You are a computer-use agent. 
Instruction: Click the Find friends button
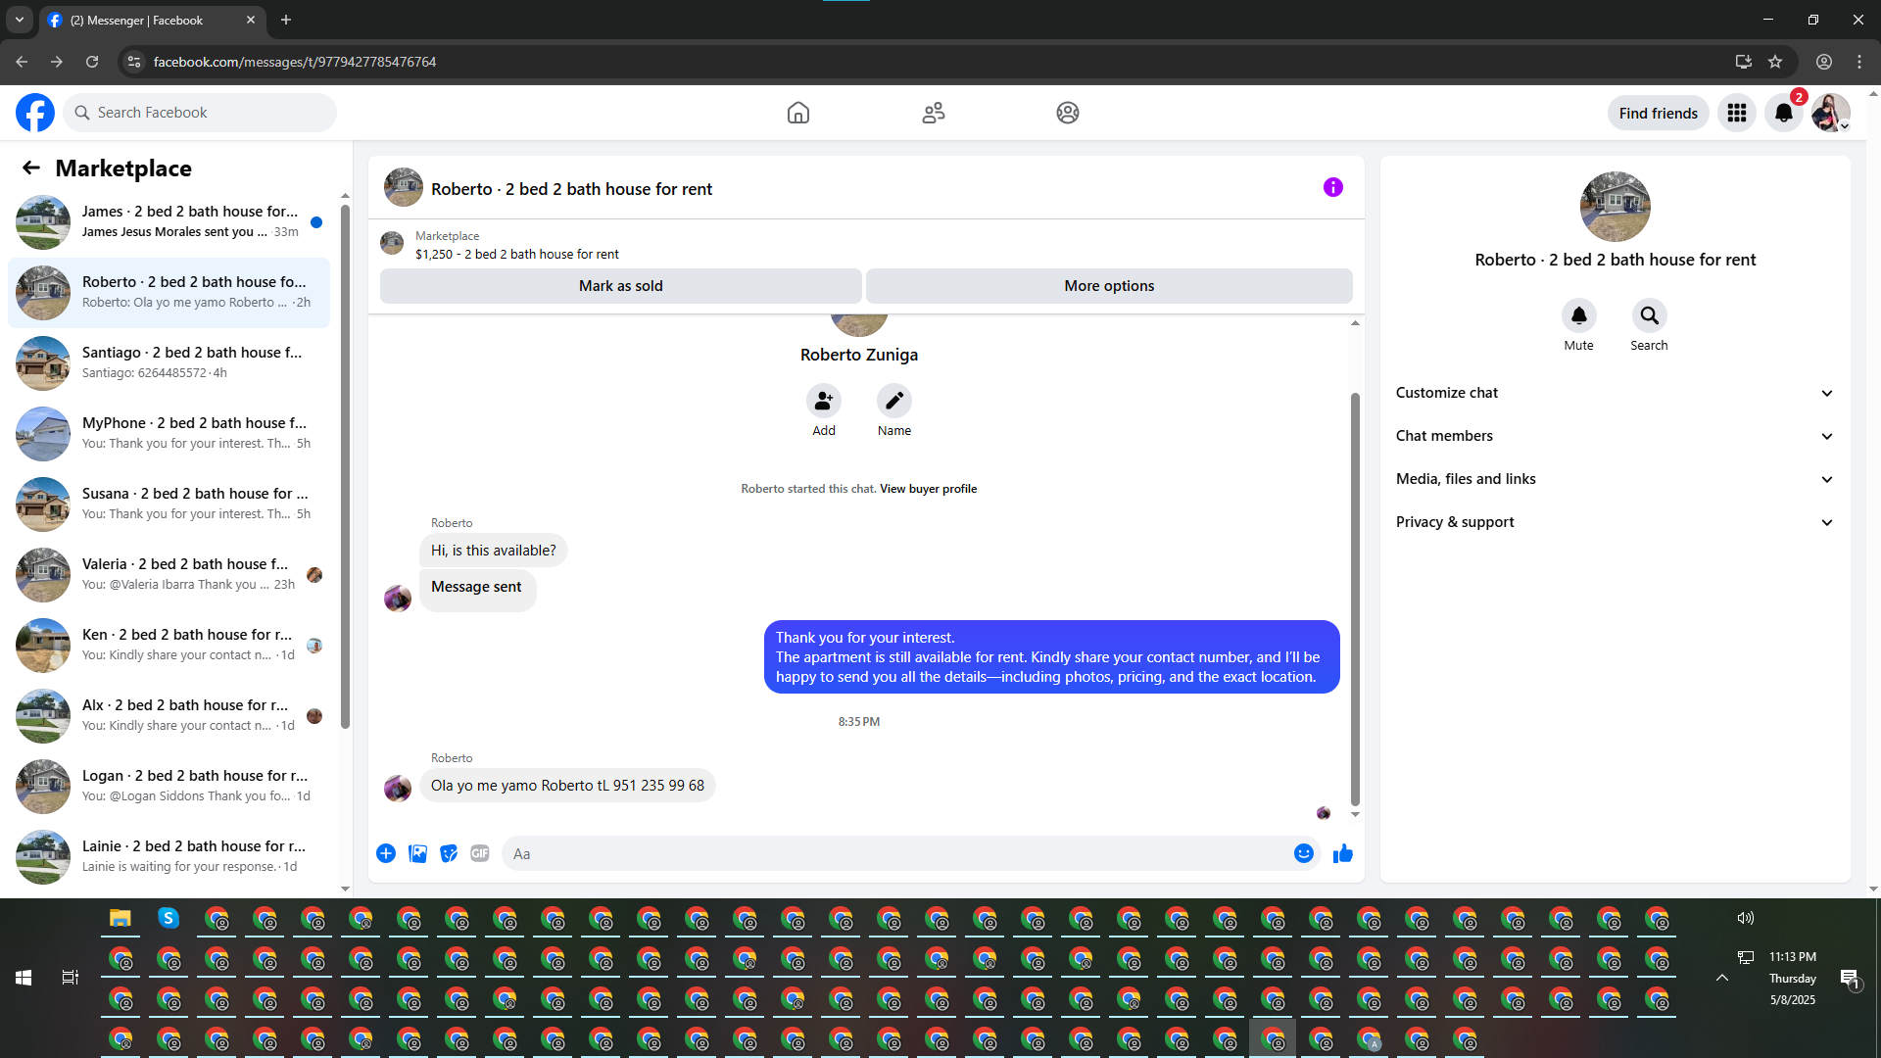tap(1659, 113)
